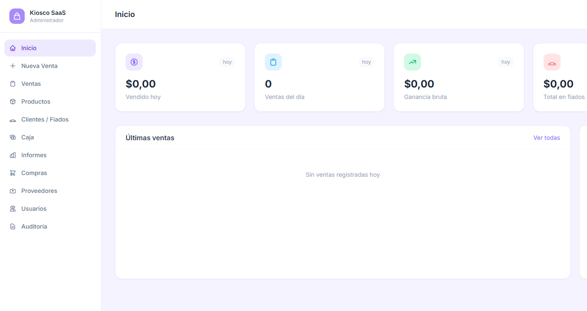The width and height of the screenshot is (587, 311).
Task: Click the Caja cash register icon
Action: coord(13,137)
